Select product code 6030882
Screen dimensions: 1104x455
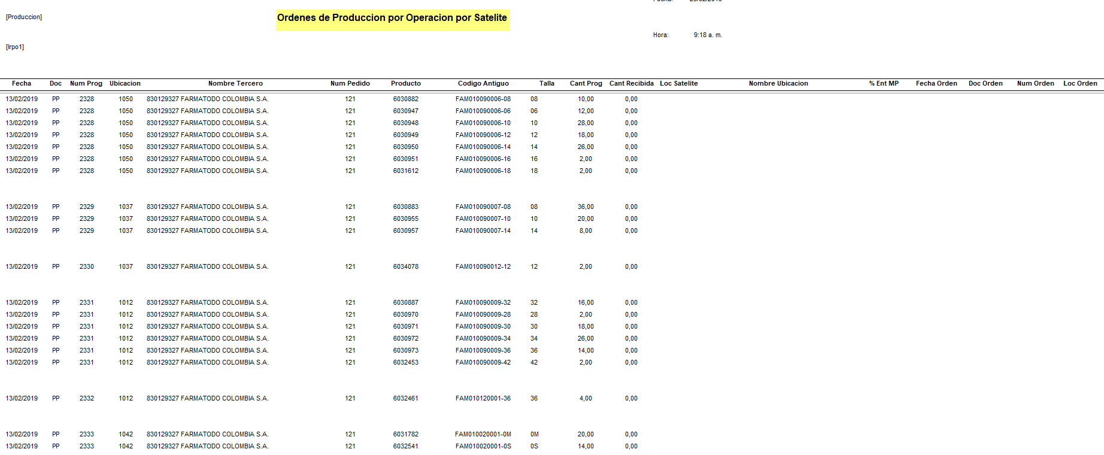click(x=406, y=99)
